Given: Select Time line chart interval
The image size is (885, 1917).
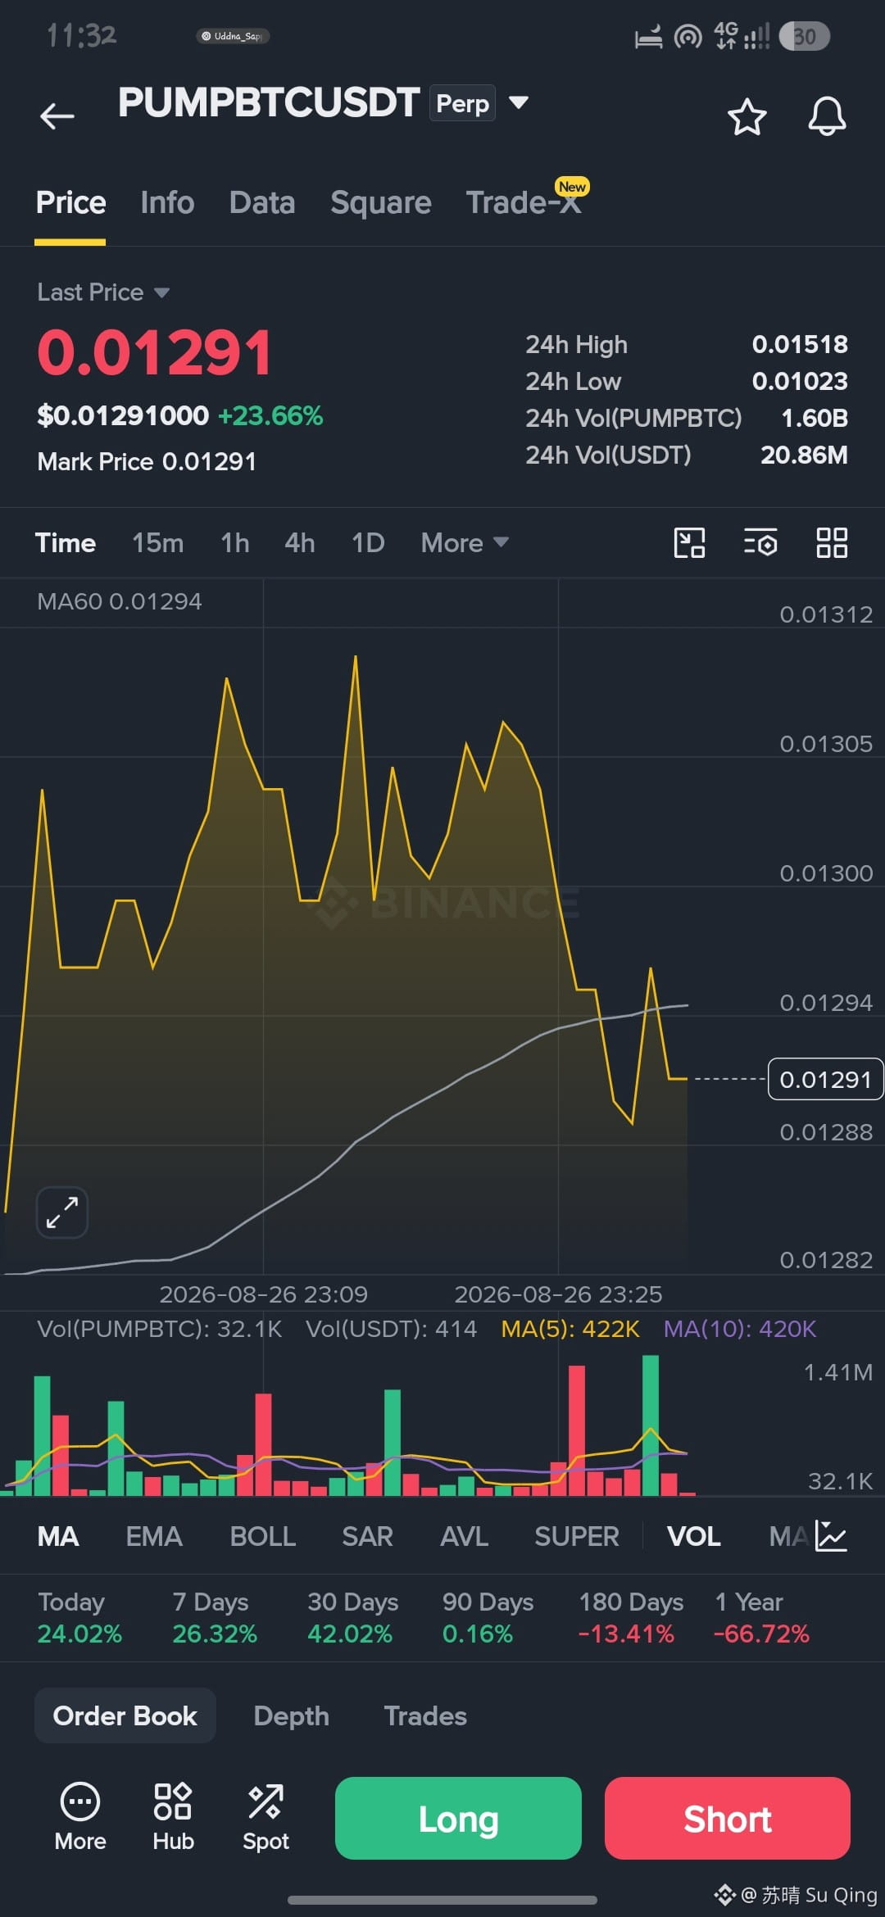Looking at the screenshot, I should pyautogui.click(x=66, y=542).
